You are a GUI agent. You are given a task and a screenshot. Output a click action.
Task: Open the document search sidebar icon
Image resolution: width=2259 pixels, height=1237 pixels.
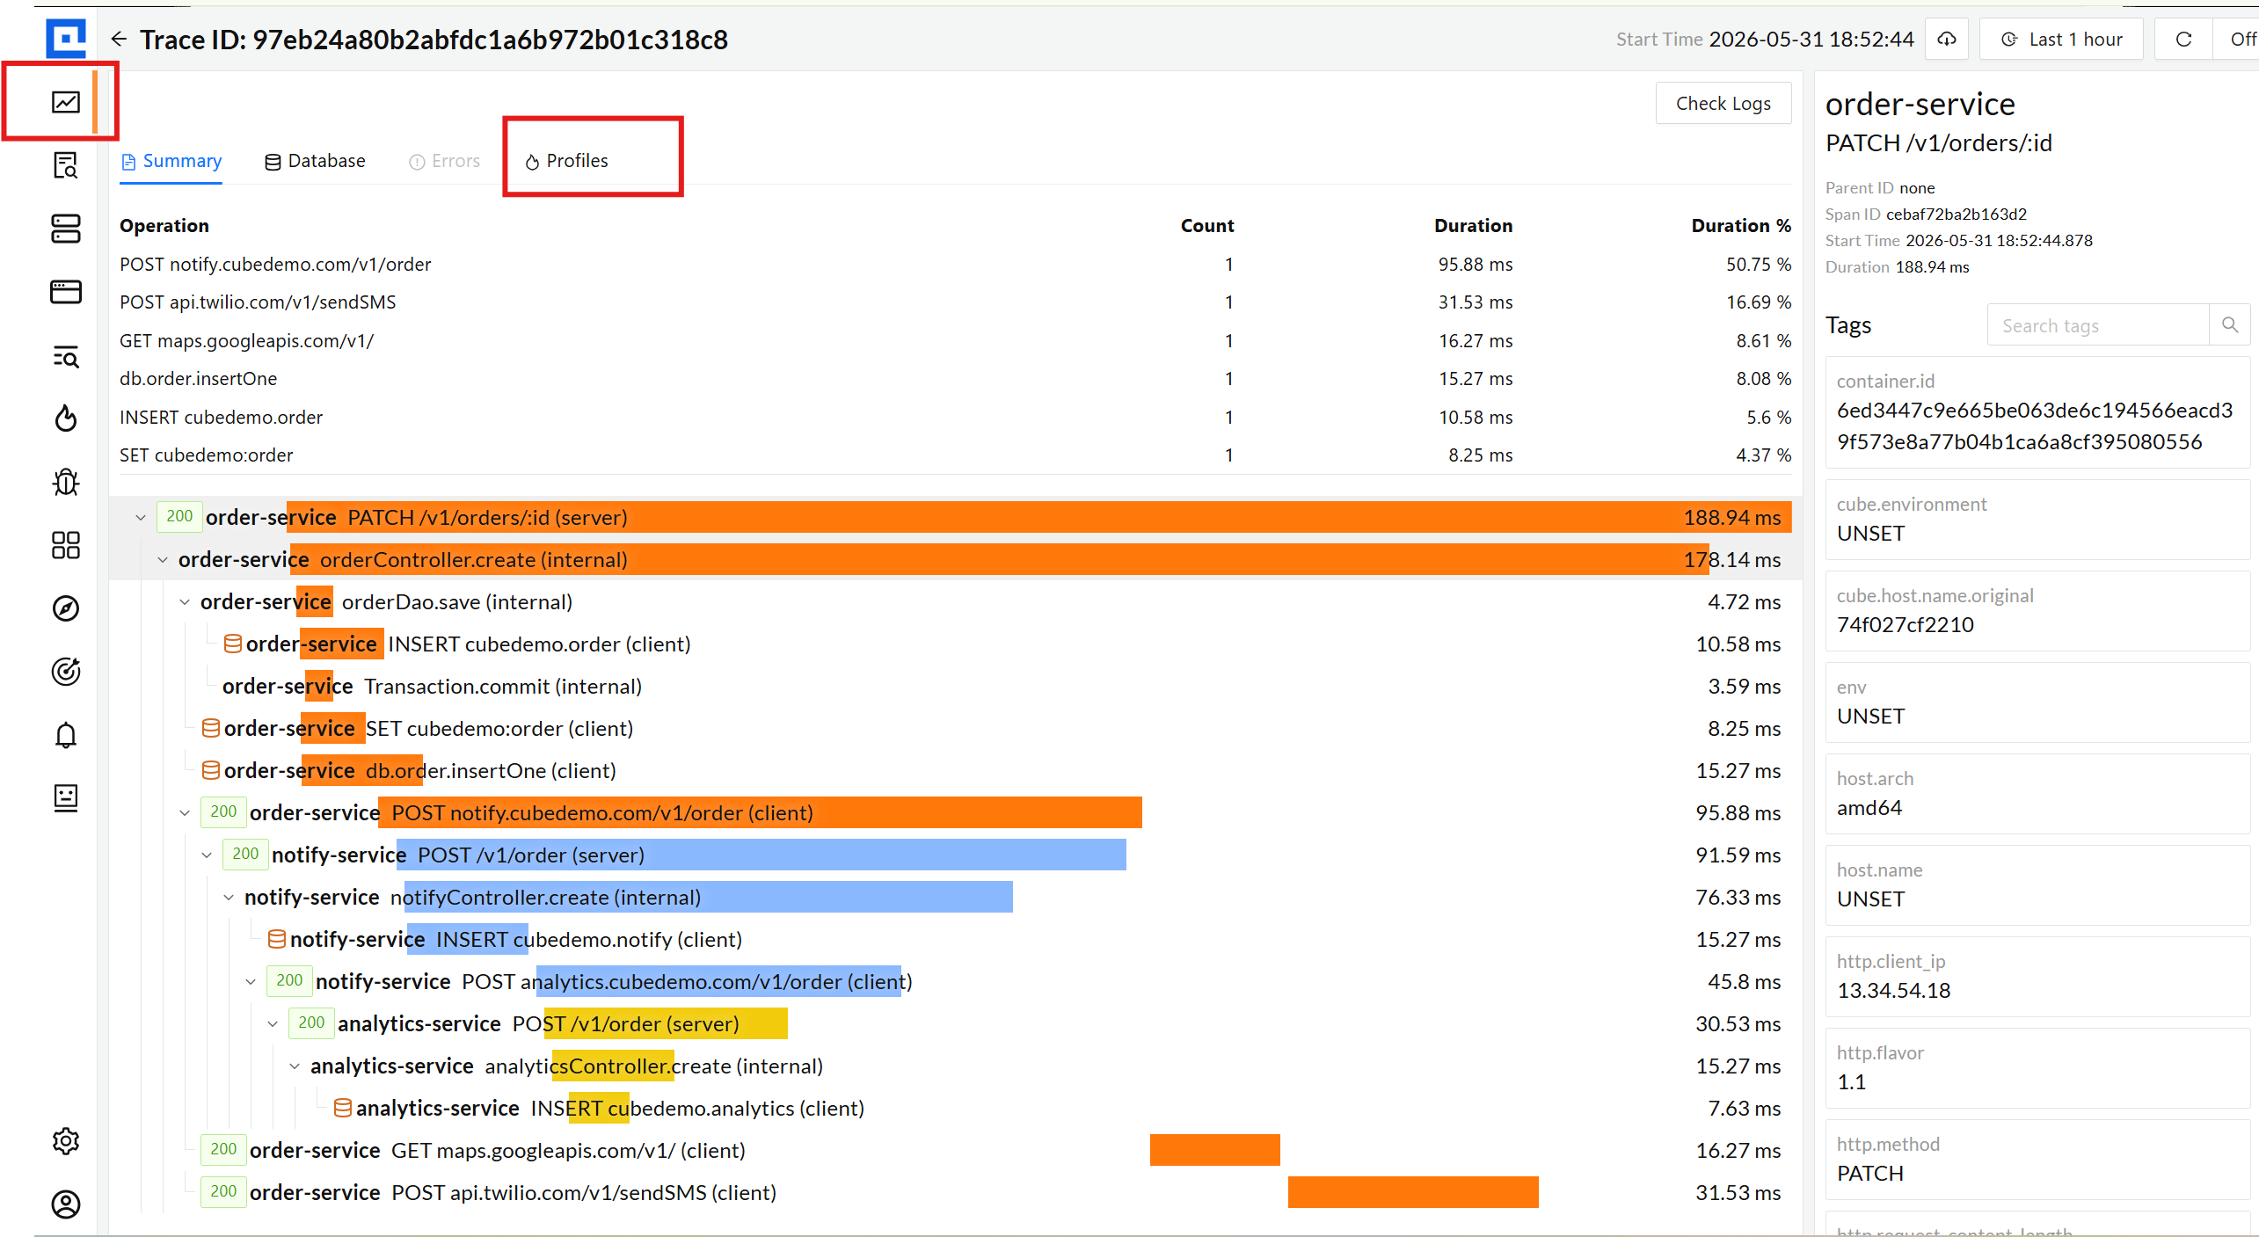[66, 165]
